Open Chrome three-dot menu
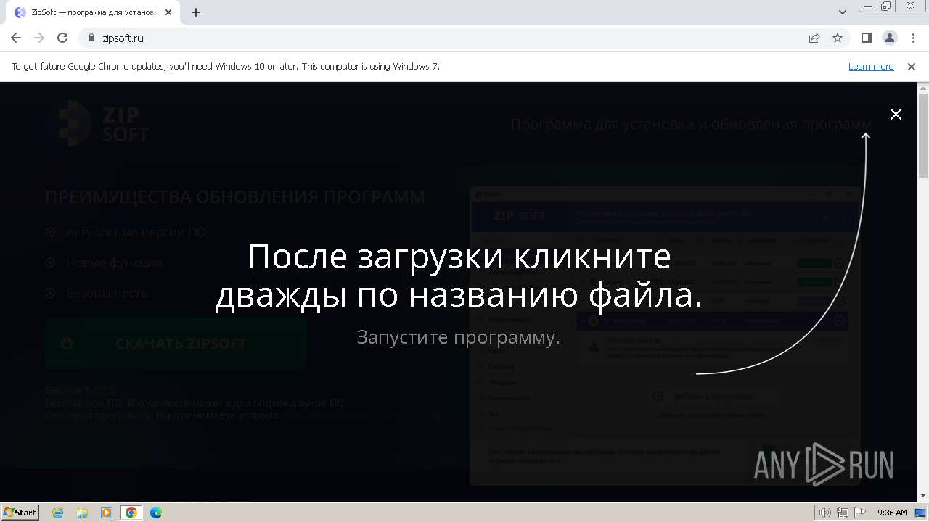Image resolution: width=929 pixels, height=522 pixels. (x=912, y=38)
